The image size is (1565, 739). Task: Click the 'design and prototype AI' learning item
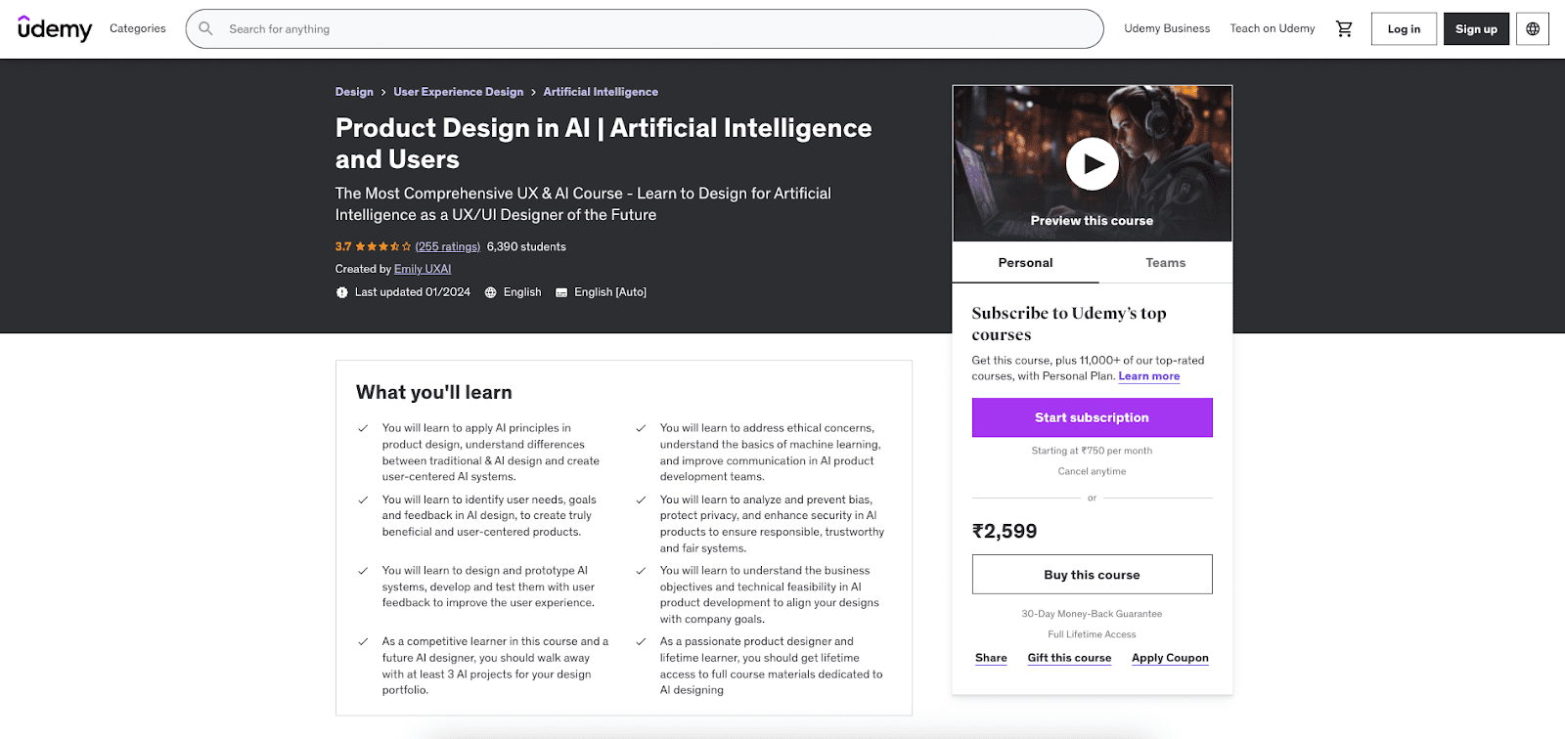488,587
